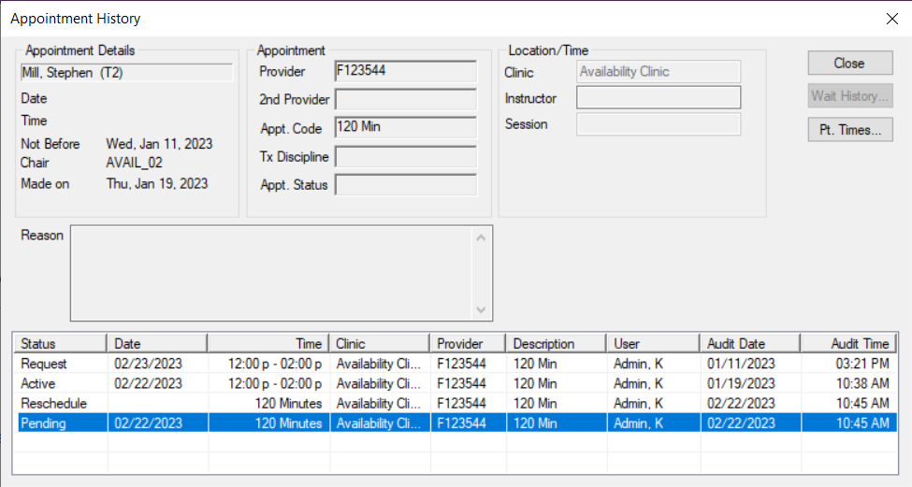Click the Appt. Status field
This screenshot has width=912, height=487.
click(x=405, y=185)
